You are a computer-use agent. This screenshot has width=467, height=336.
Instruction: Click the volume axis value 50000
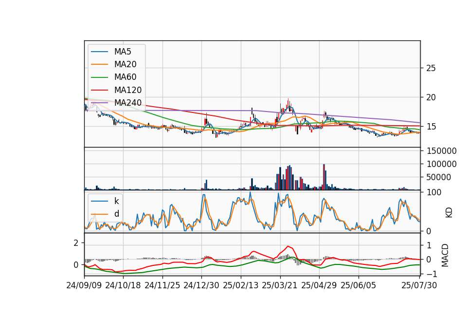coord(439,177)
